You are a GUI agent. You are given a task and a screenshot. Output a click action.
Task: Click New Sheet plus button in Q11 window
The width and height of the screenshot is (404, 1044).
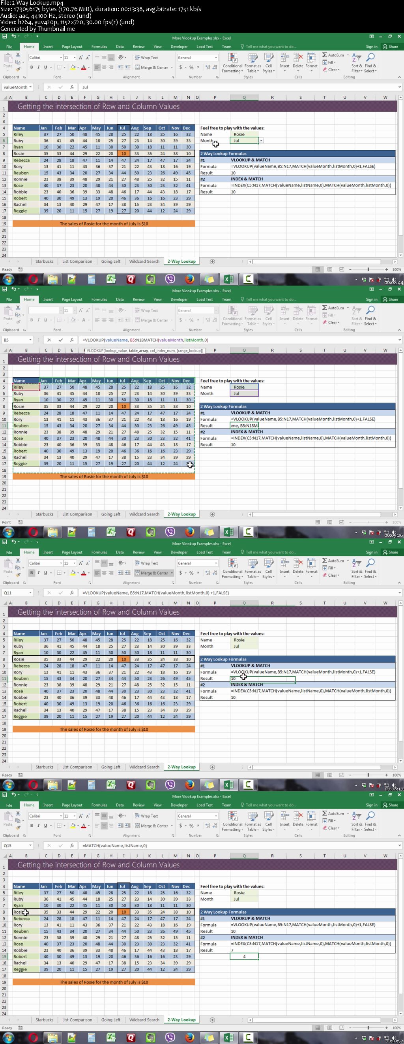pos(212,767)
